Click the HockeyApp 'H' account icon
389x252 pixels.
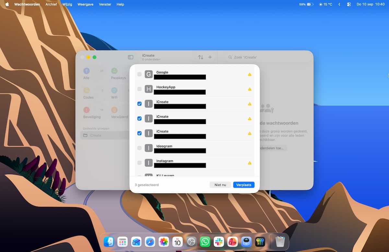tap(148, 89)
